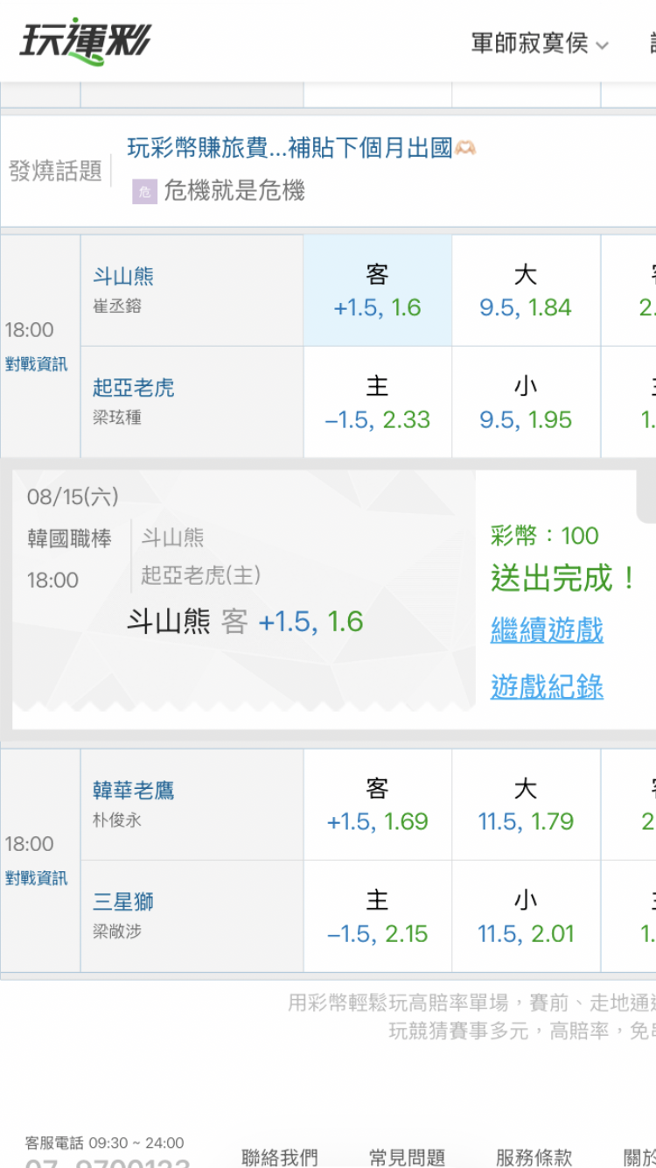Click pitcher name 朴俊永
656x1168 pixels.
point(117,820)
